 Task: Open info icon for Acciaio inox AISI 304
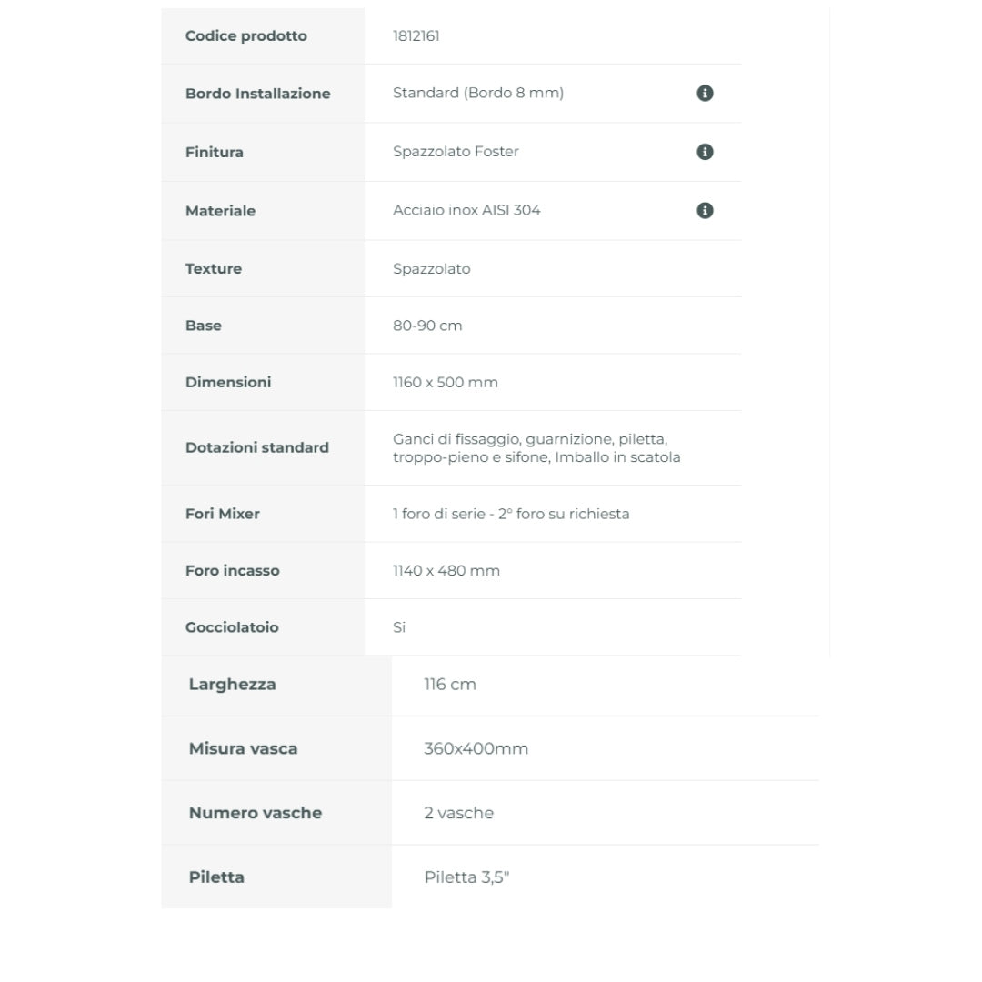click(705, 210)
